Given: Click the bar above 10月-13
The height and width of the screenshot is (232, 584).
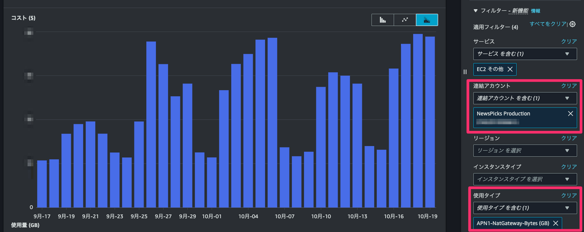Looking at the screenshot, I should click(x=357, y=145).
